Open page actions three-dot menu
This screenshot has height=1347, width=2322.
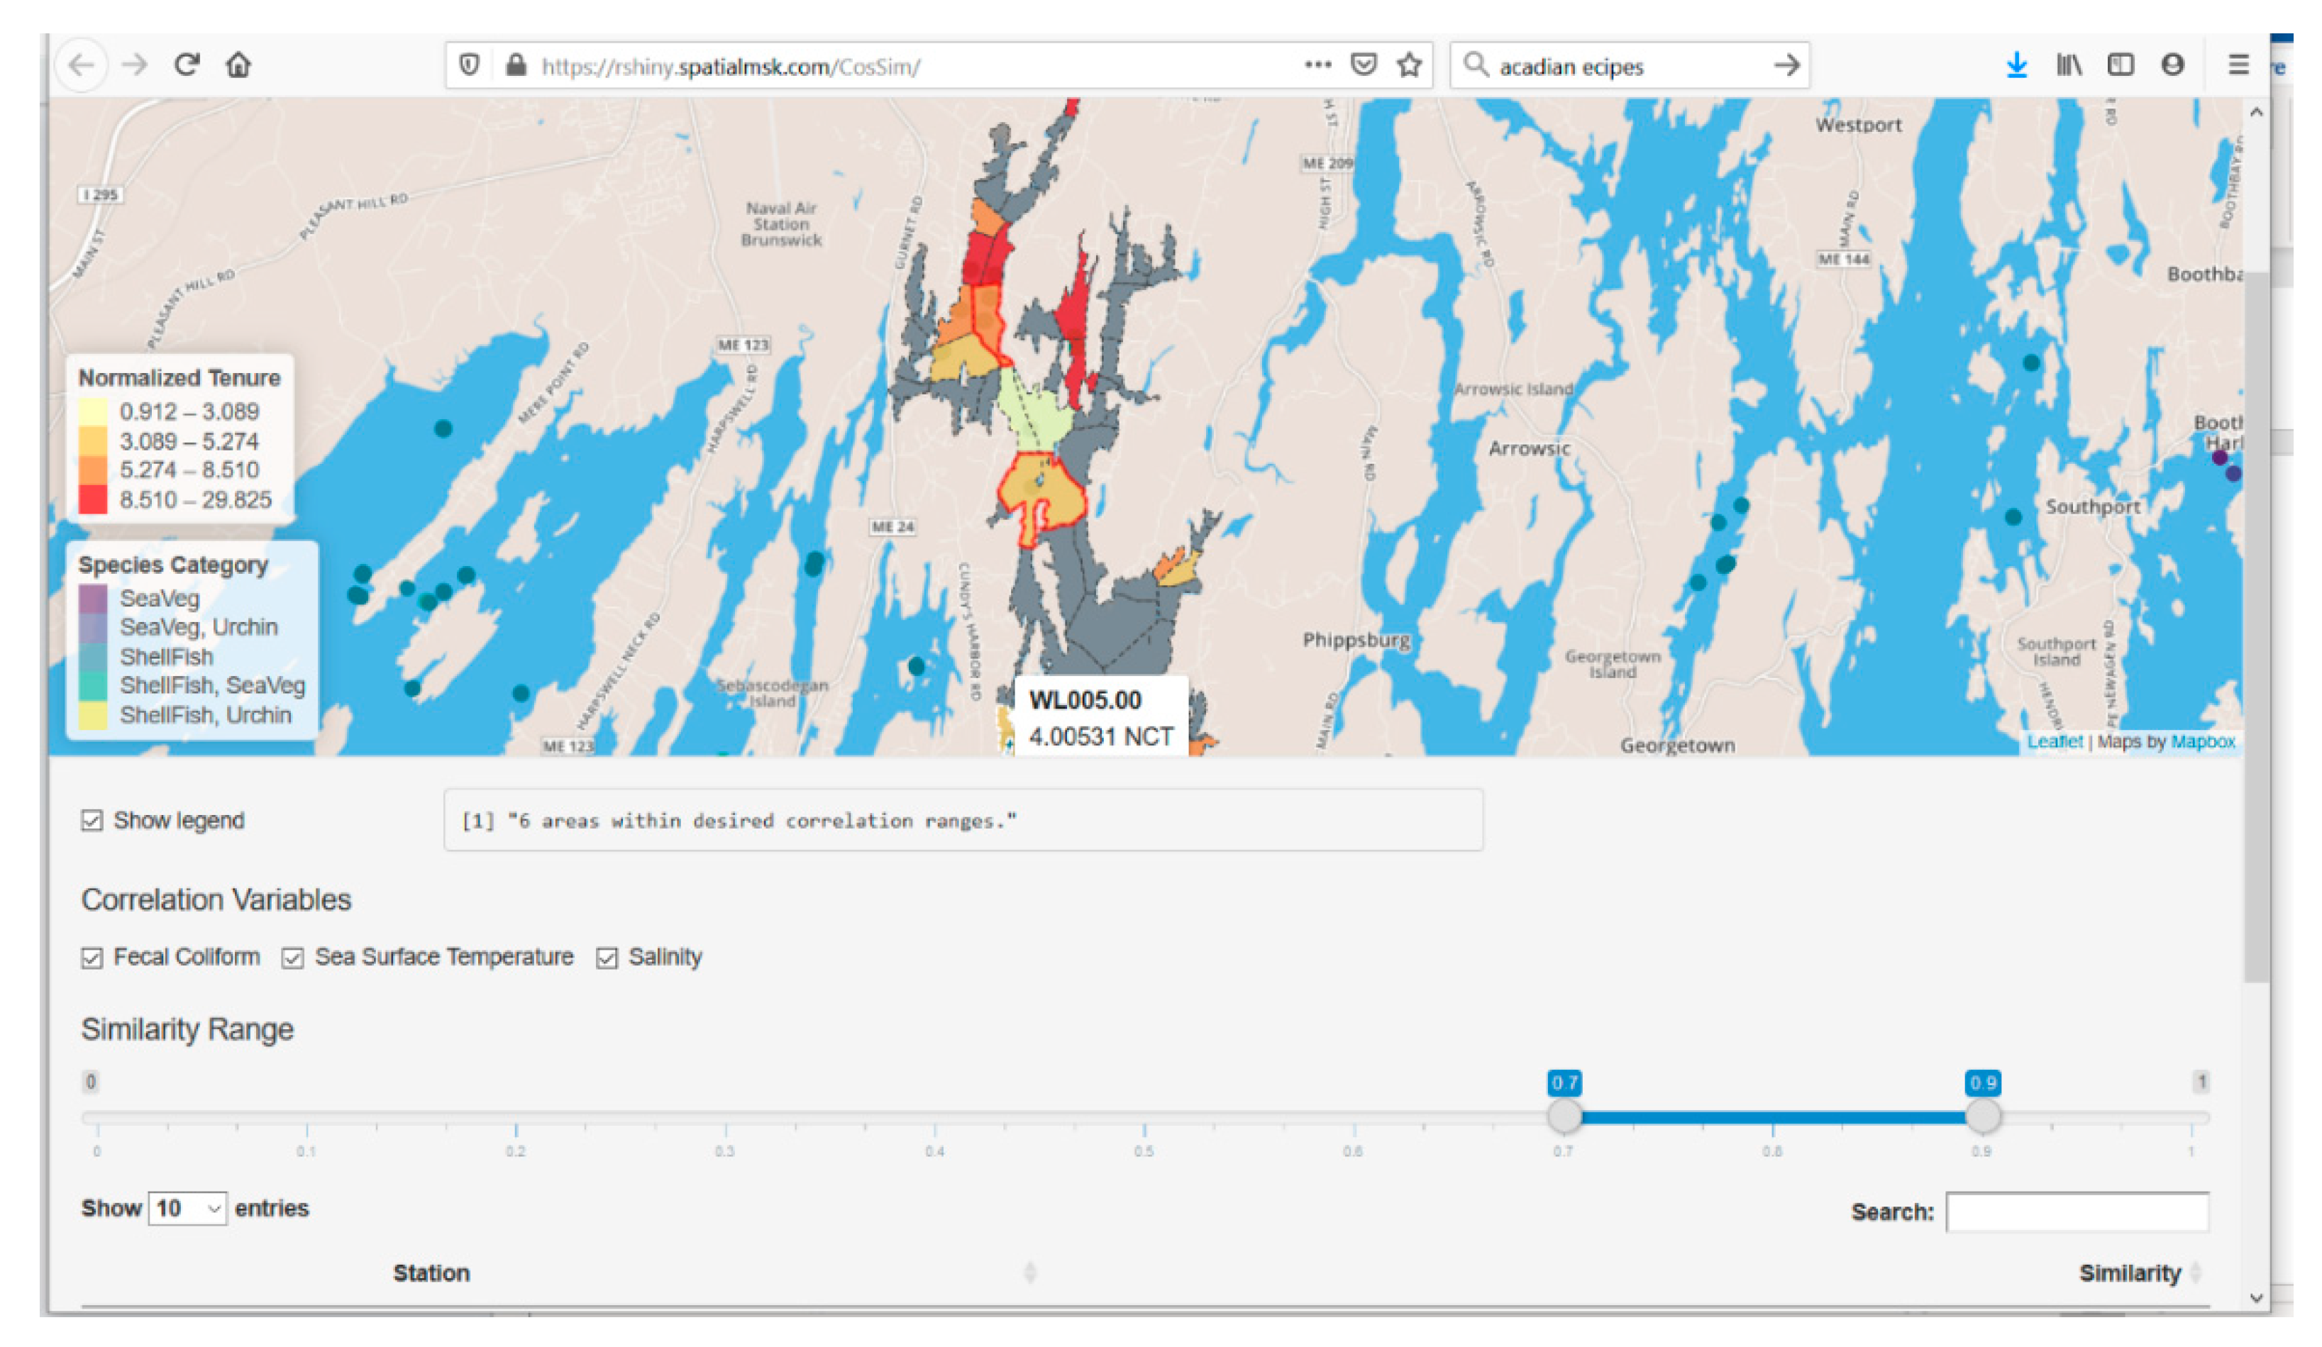pos(1317,65)
